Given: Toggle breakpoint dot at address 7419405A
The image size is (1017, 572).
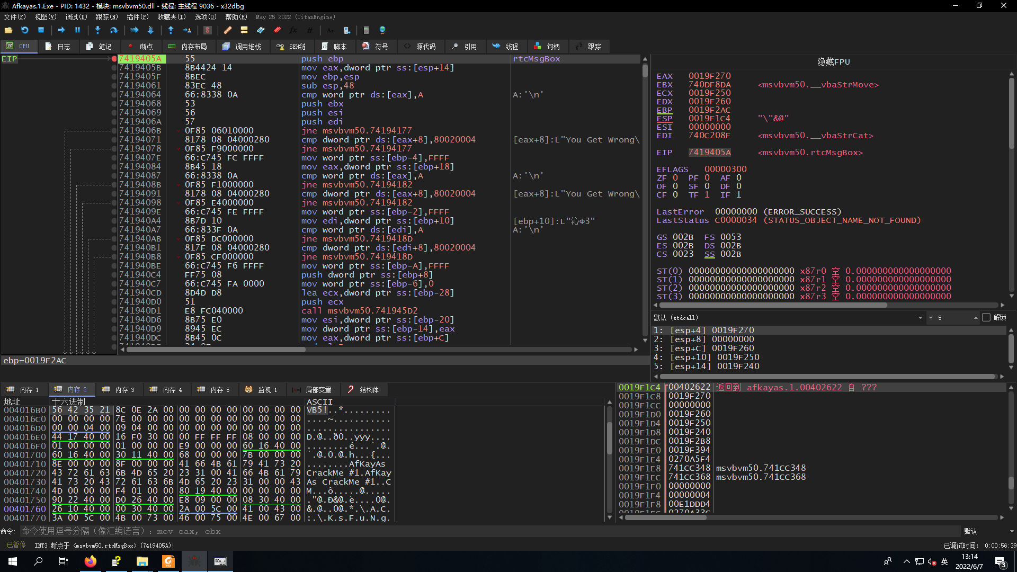Looking at the screenshot, I should pos(114,59).
